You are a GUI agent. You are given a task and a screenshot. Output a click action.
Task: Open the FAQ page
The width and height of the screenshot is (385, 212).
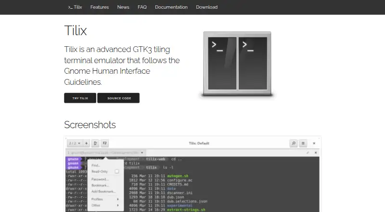142,7
